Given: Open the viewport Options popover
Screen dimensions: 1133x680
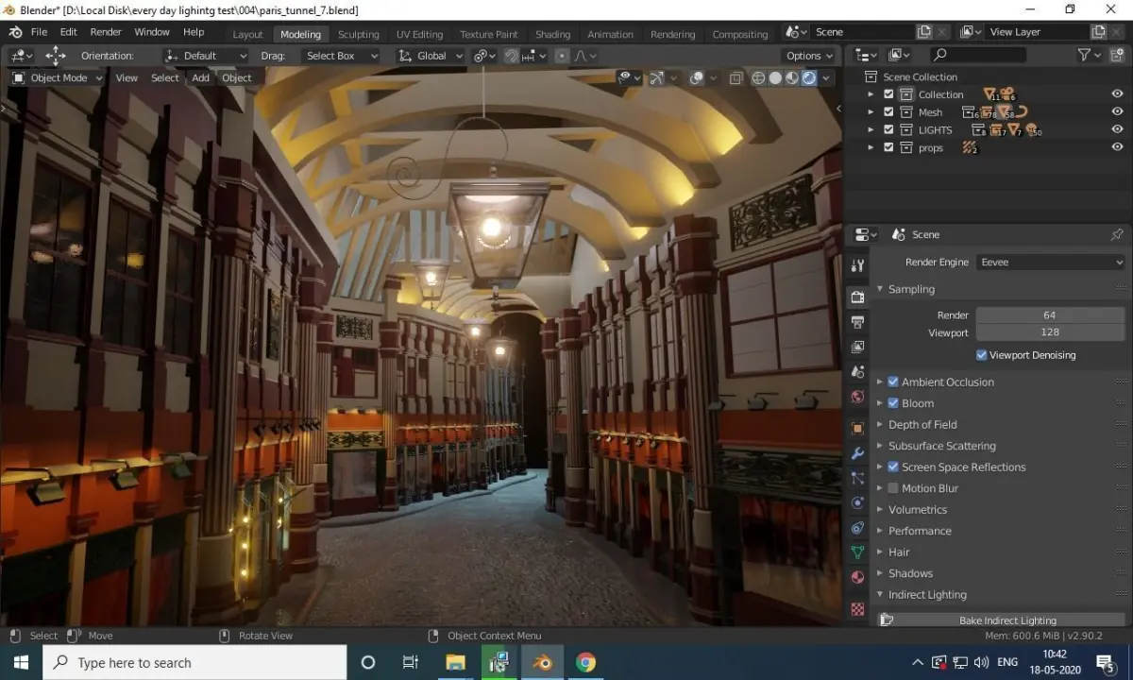Looking at the screenshot, I should pyautogui.click(x=809, y=56).
